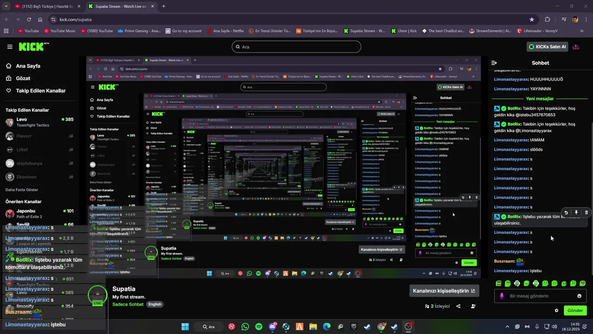Viewport: 593px width, 334px height.
Task: Open chat settings gear
Action: click(x=556, y=311)
